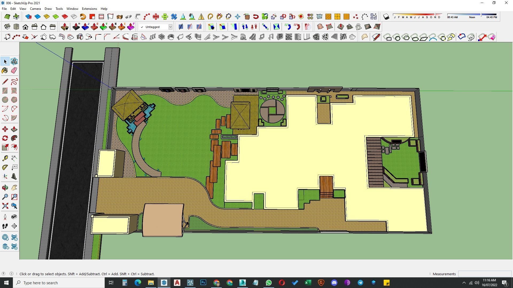Expand hidden system tray icons
The height and width of the screenshot is (288, 513).
pos(464,283)
